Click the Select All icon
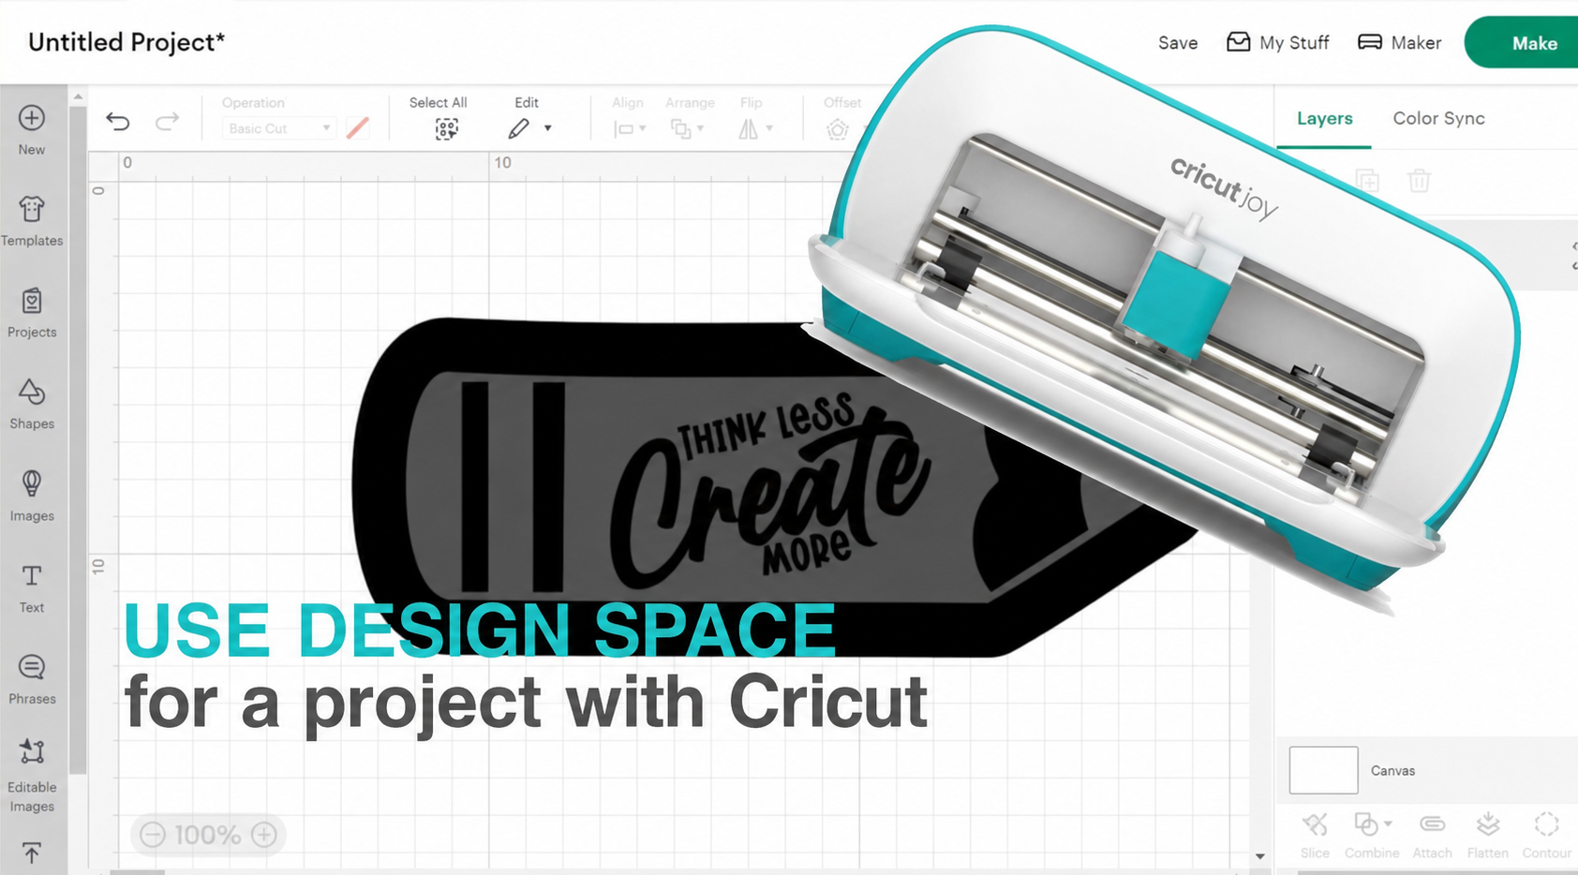Image resolution: width=1578 pixels, height=875 pixels. pos(446,129)
